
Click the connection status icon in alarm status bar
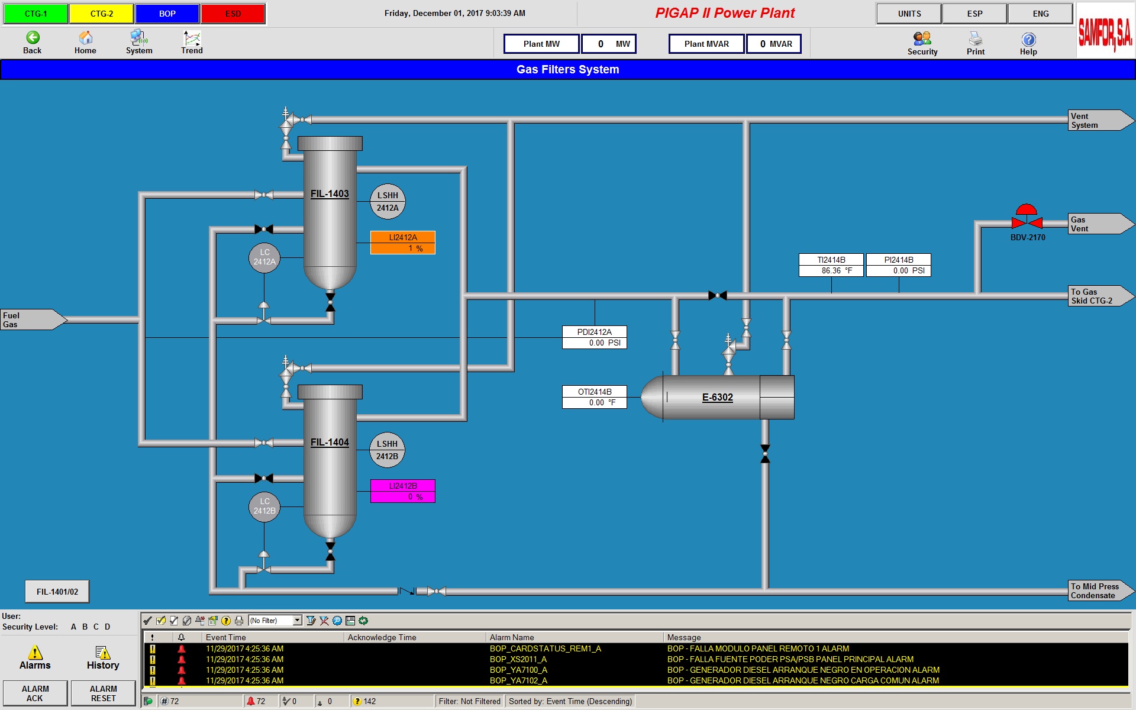click(x=149, y=701)
